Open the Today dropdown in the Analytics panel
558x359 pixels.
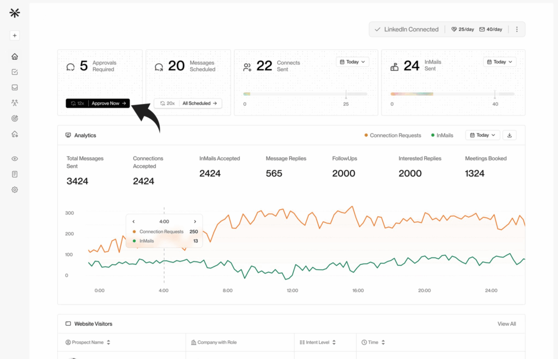(x=482, y=135)
